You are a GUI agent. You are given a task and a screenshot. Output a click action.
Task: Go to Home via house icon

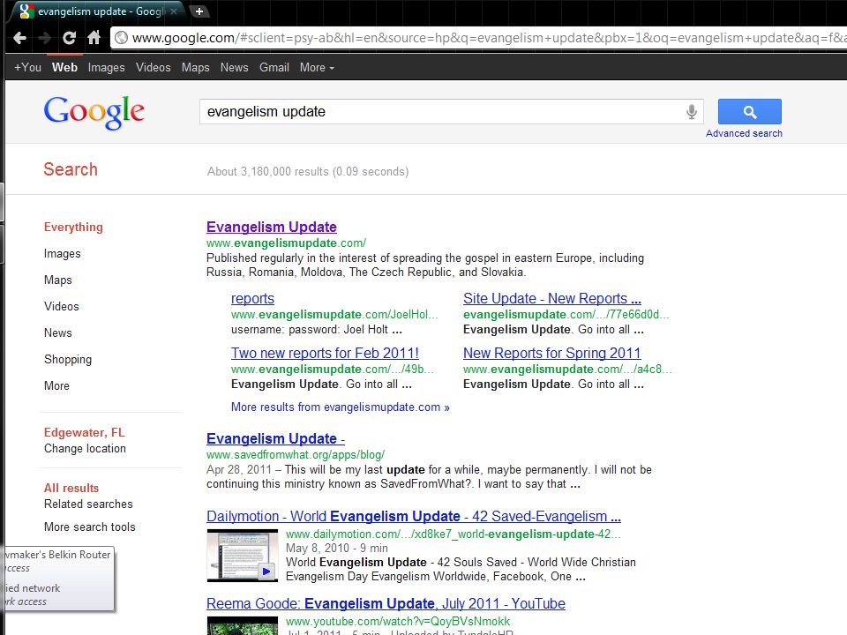94,37
